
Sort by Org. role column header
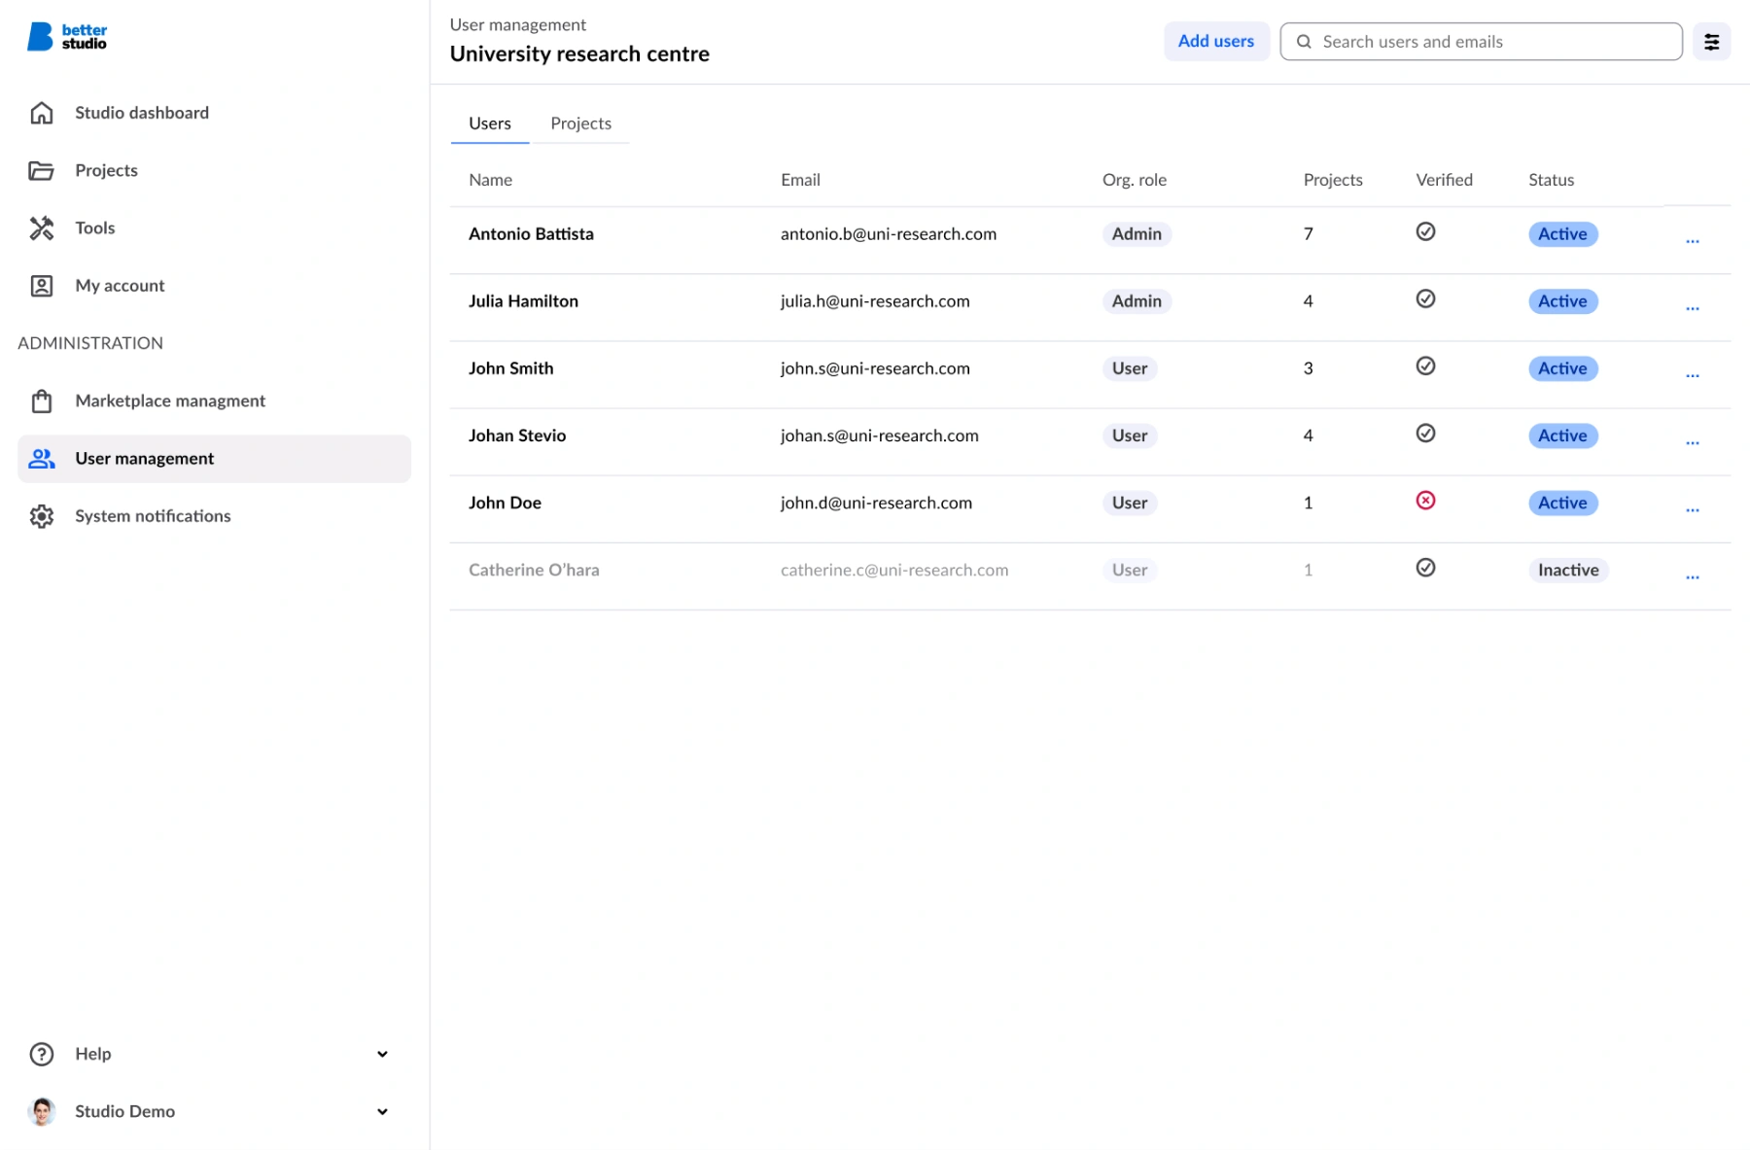coord(1134,180)
